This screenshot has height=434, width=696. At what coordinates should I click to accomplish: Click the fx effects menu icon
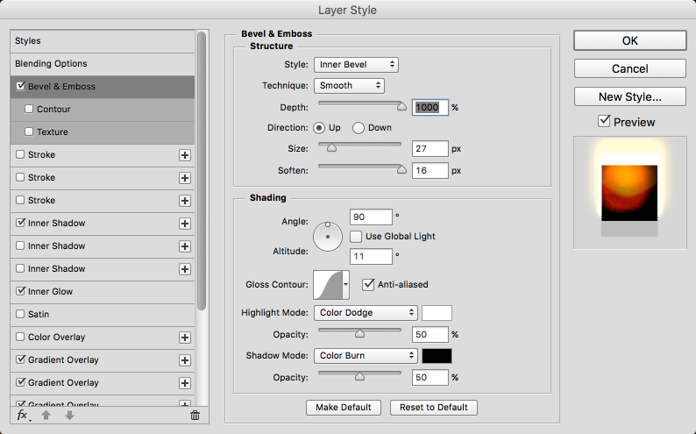23,415
